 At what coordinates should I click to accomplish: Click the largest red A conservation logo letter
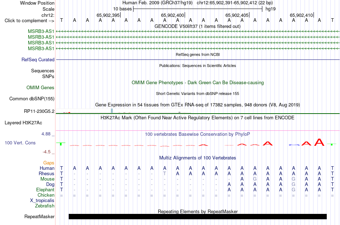click(319, 142)
